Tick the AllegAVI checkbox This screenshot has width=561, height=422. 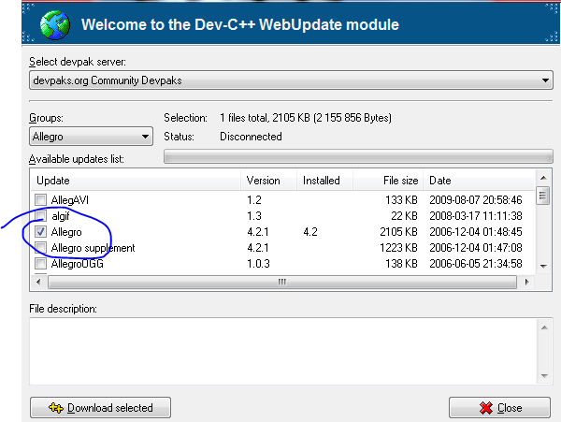pyautogui.click(x=41, y=199)
